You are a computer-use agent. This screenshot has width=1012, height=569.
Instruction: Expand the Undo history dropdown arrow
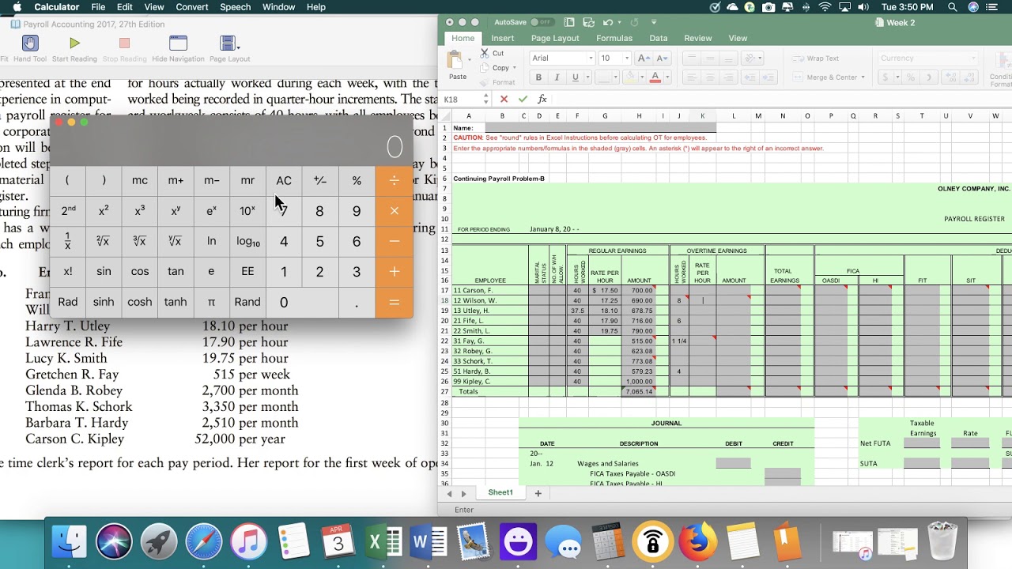click(619, 22)
